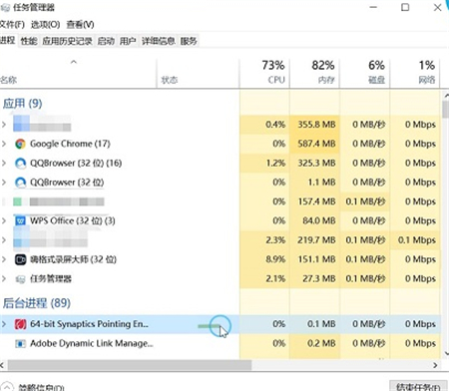Click the Task Manager title bar icon
This screenshot has height=391, width=449.
click(5, 7)
